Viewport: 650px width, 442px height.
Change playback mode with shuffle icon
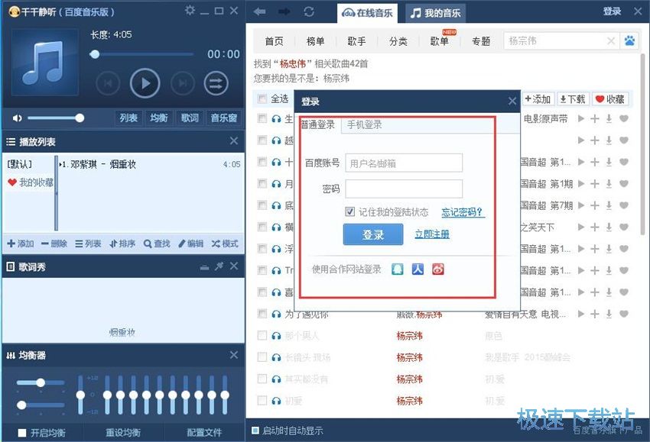click(x=216, y=83)
